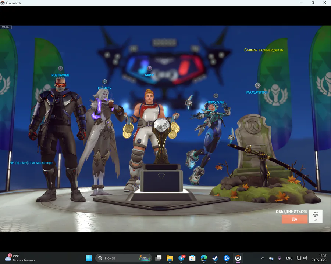Open Microsoft Store from the taskbar
Screen dimensions: 331x264
(192, 258)
